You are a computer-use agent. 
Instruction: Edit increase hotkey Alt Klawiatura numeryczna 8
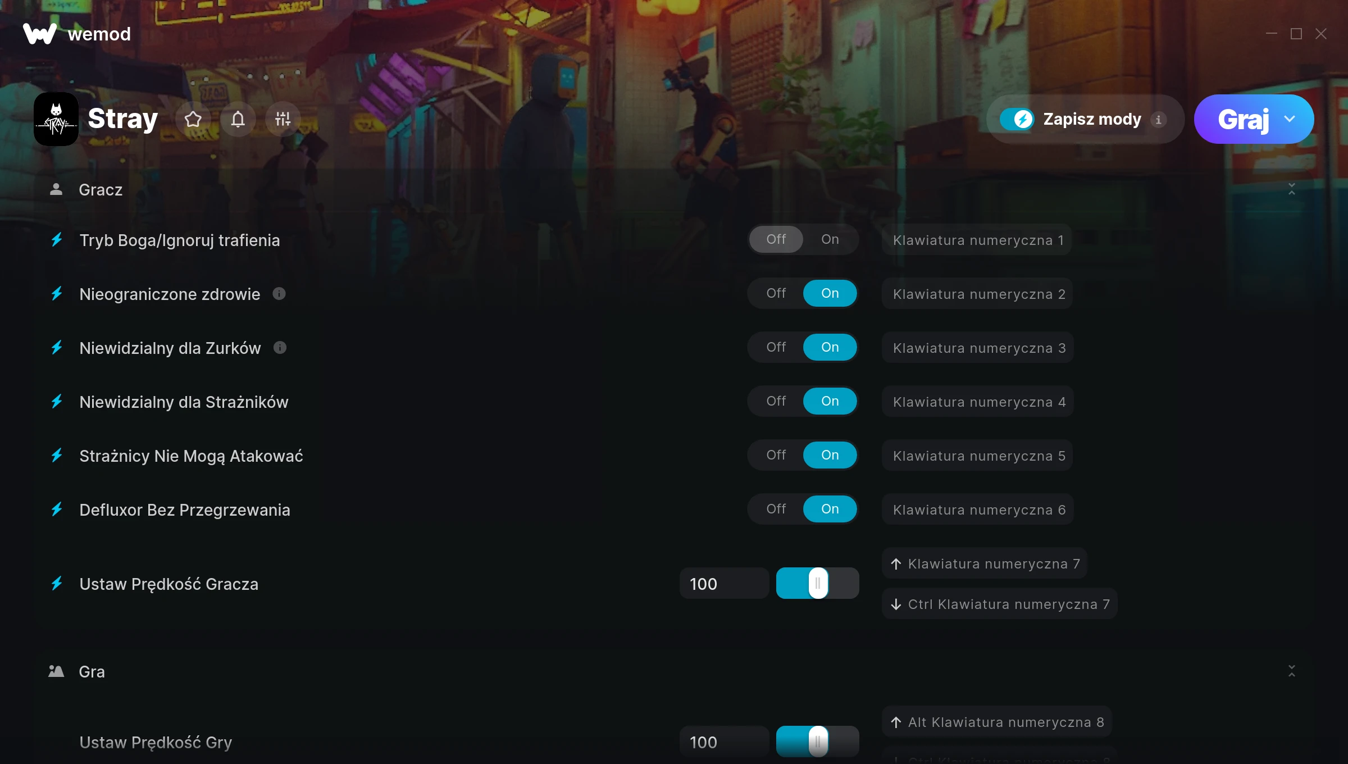pos(997,722)
